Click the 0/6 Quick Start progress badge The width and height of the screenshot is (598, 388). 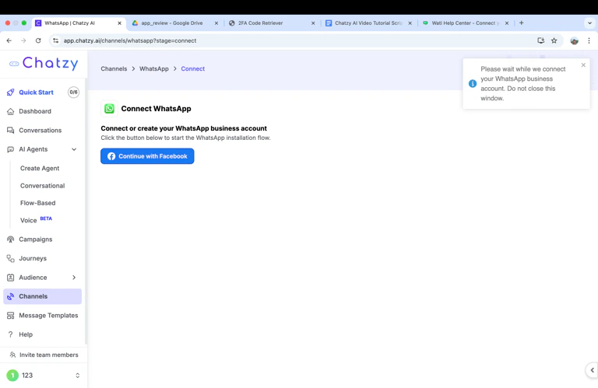point(74,93)
